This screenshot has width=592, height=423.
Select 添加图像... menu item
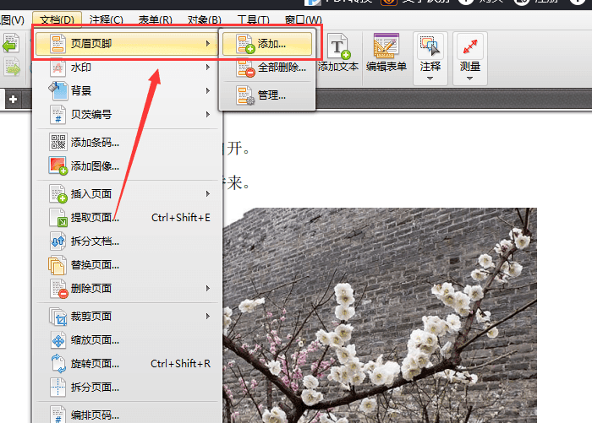(127, 165)
